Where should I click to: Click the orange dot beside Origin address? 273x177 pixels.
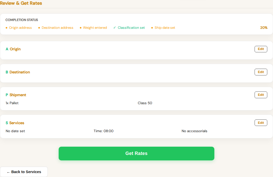(x=6, y=27)
